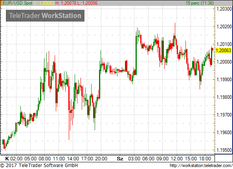This screenshot has width=233, height=169.
Task: Click the EUR/USD Spot title label
Action: pyautogui.click(x=18, y=3)
